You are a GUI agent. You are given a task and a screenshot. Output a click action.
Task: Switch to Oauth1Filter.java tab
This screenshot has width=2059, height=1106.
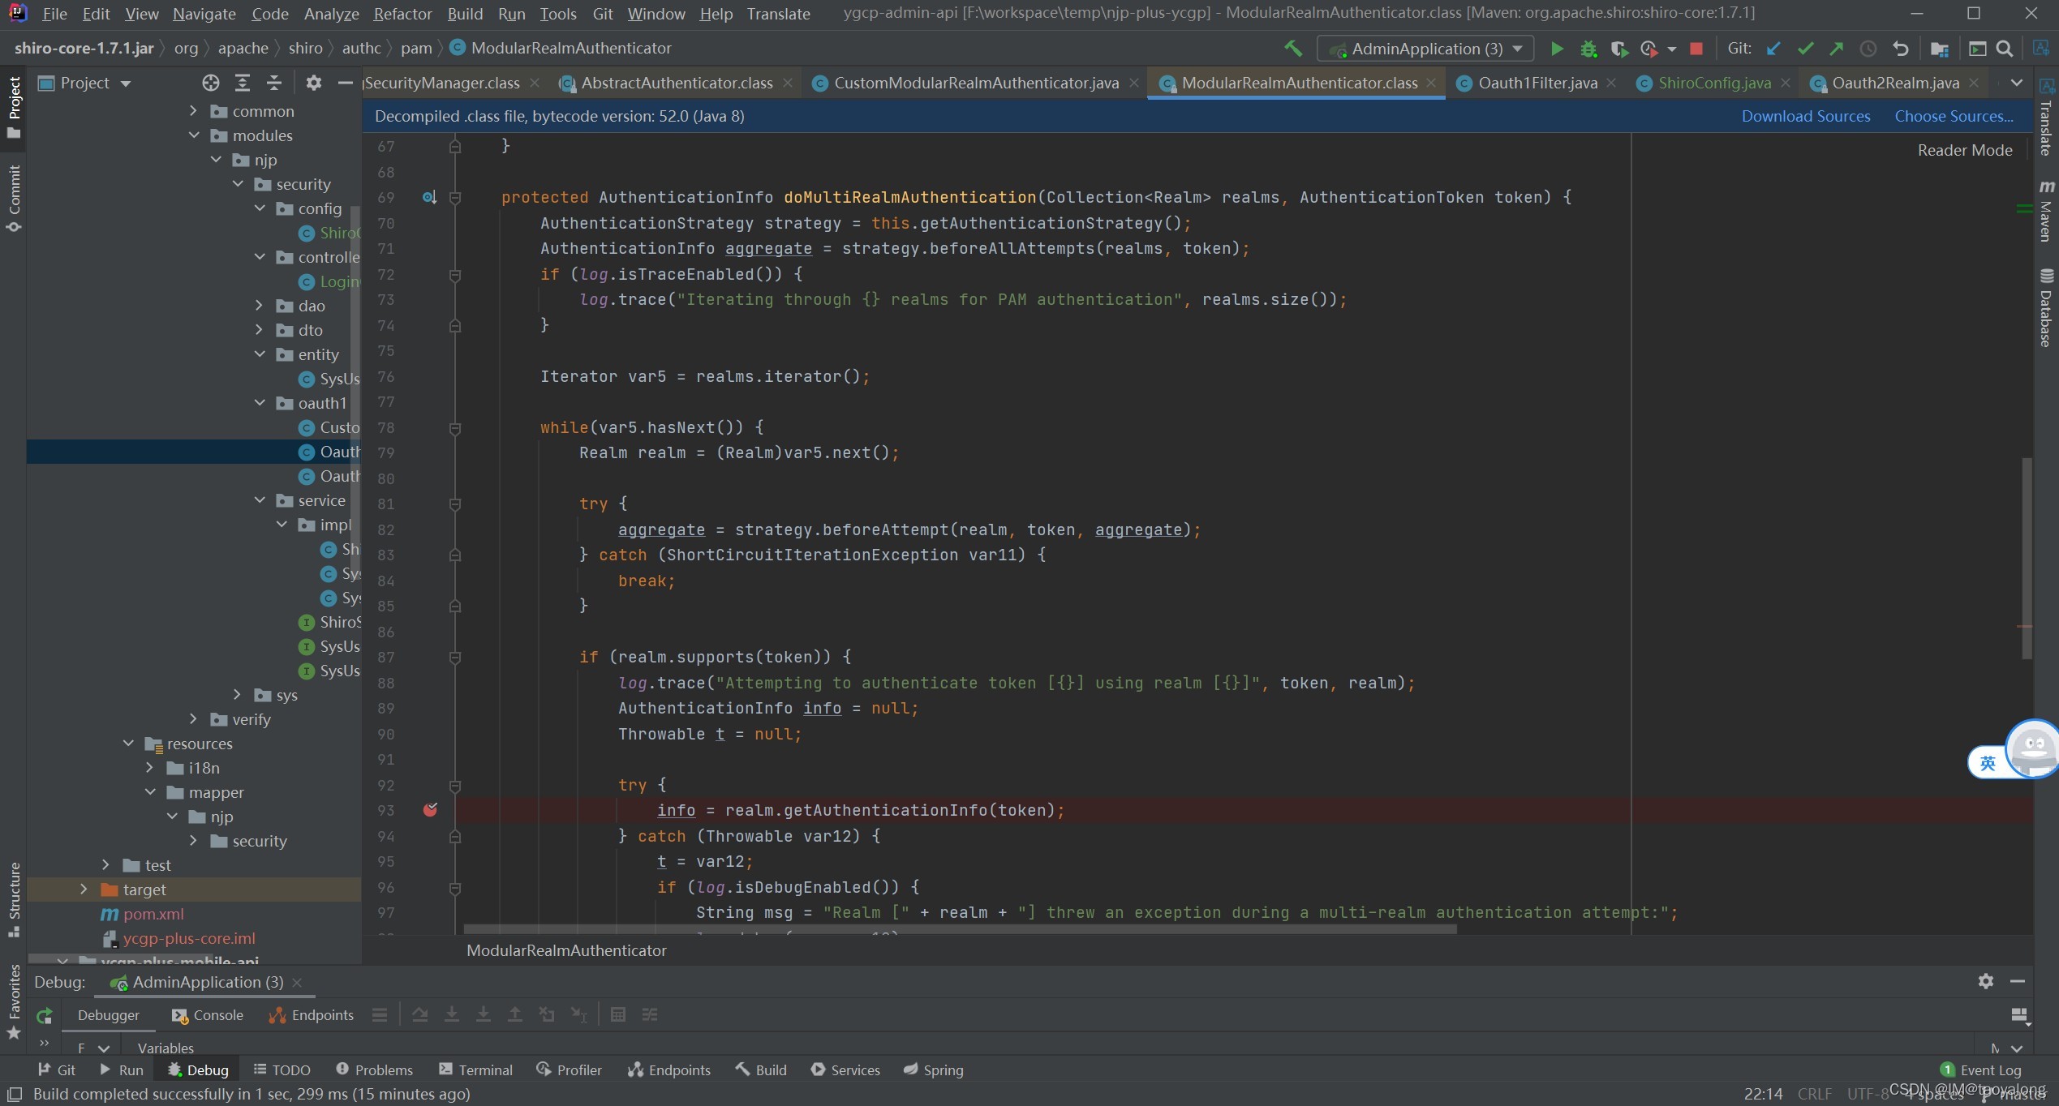pyautogui.click(x=1537, y=83)
